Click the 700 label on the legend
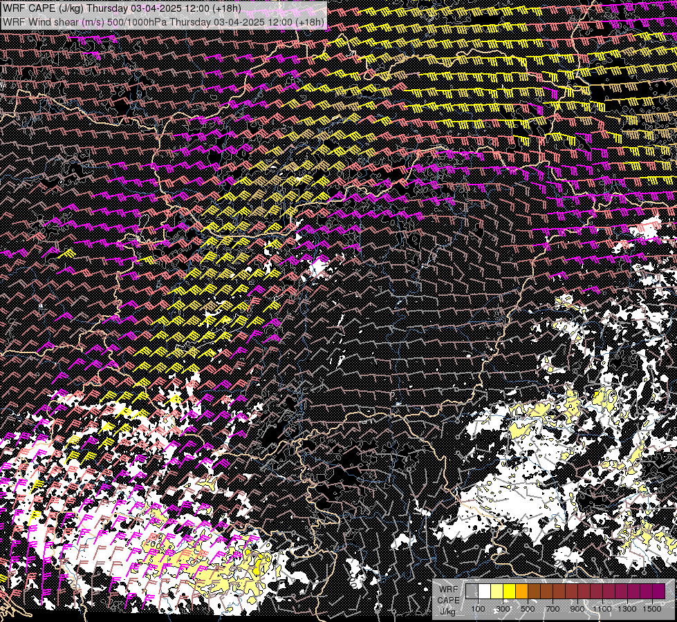The width and height of the screenshot is (677, 622). (553, 609)
